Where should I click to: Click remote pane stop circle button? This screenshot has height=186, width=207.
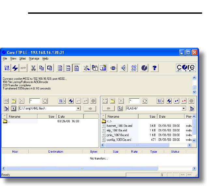coord(191,101)
